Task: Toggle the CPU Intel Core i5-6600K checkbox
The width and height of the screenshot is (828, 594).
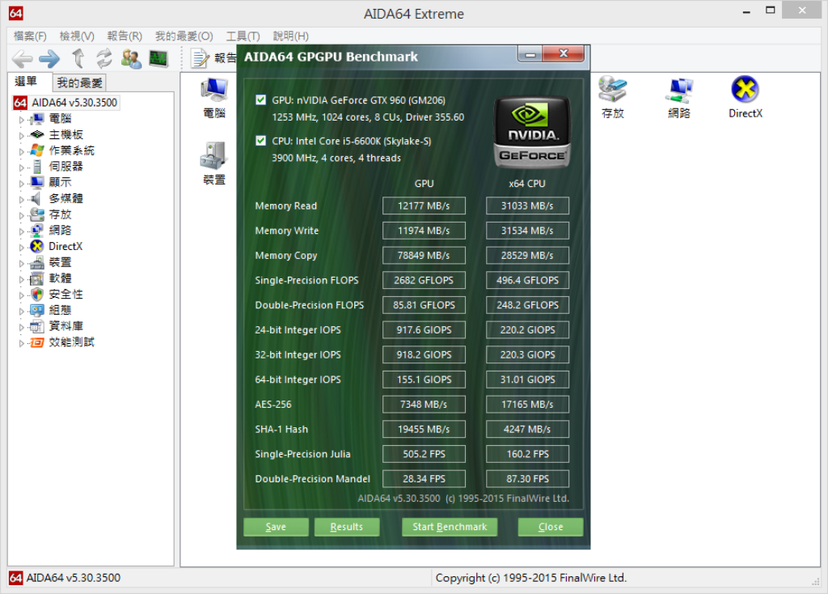Action: (x=260, y=141)
